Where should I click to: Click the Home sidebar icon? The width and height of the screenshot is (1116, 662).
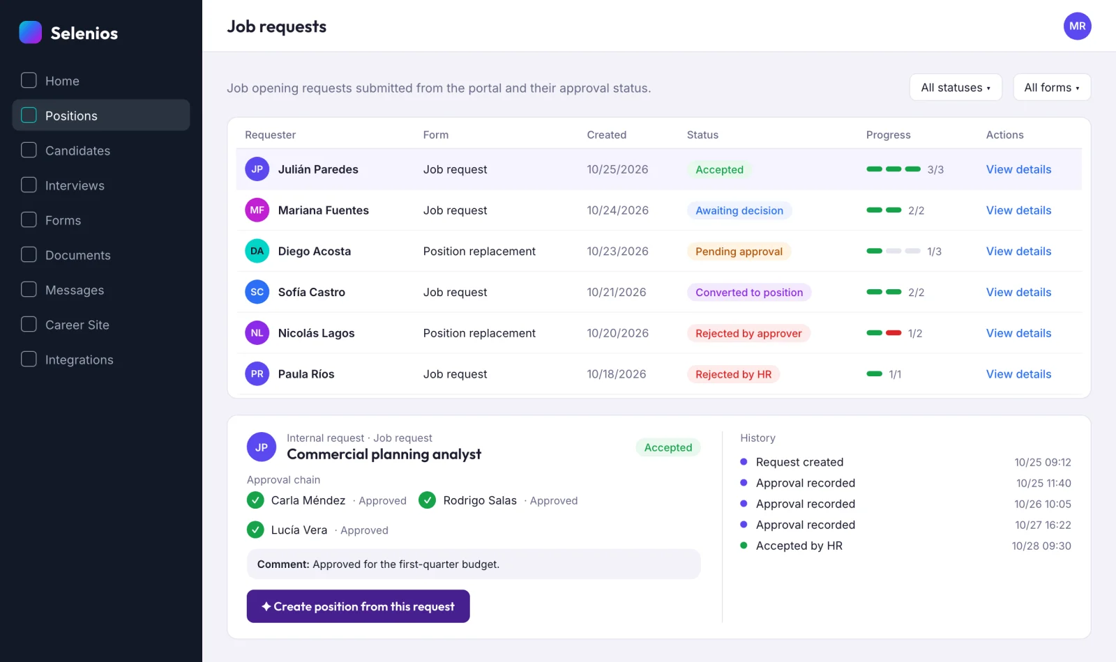coord(29,80)
